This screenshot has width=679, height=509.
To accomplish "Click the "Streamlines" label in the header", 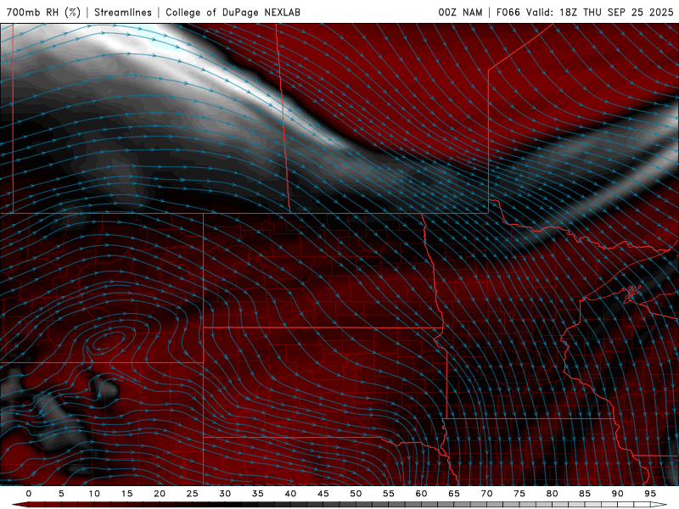I will tap(123, 12).
